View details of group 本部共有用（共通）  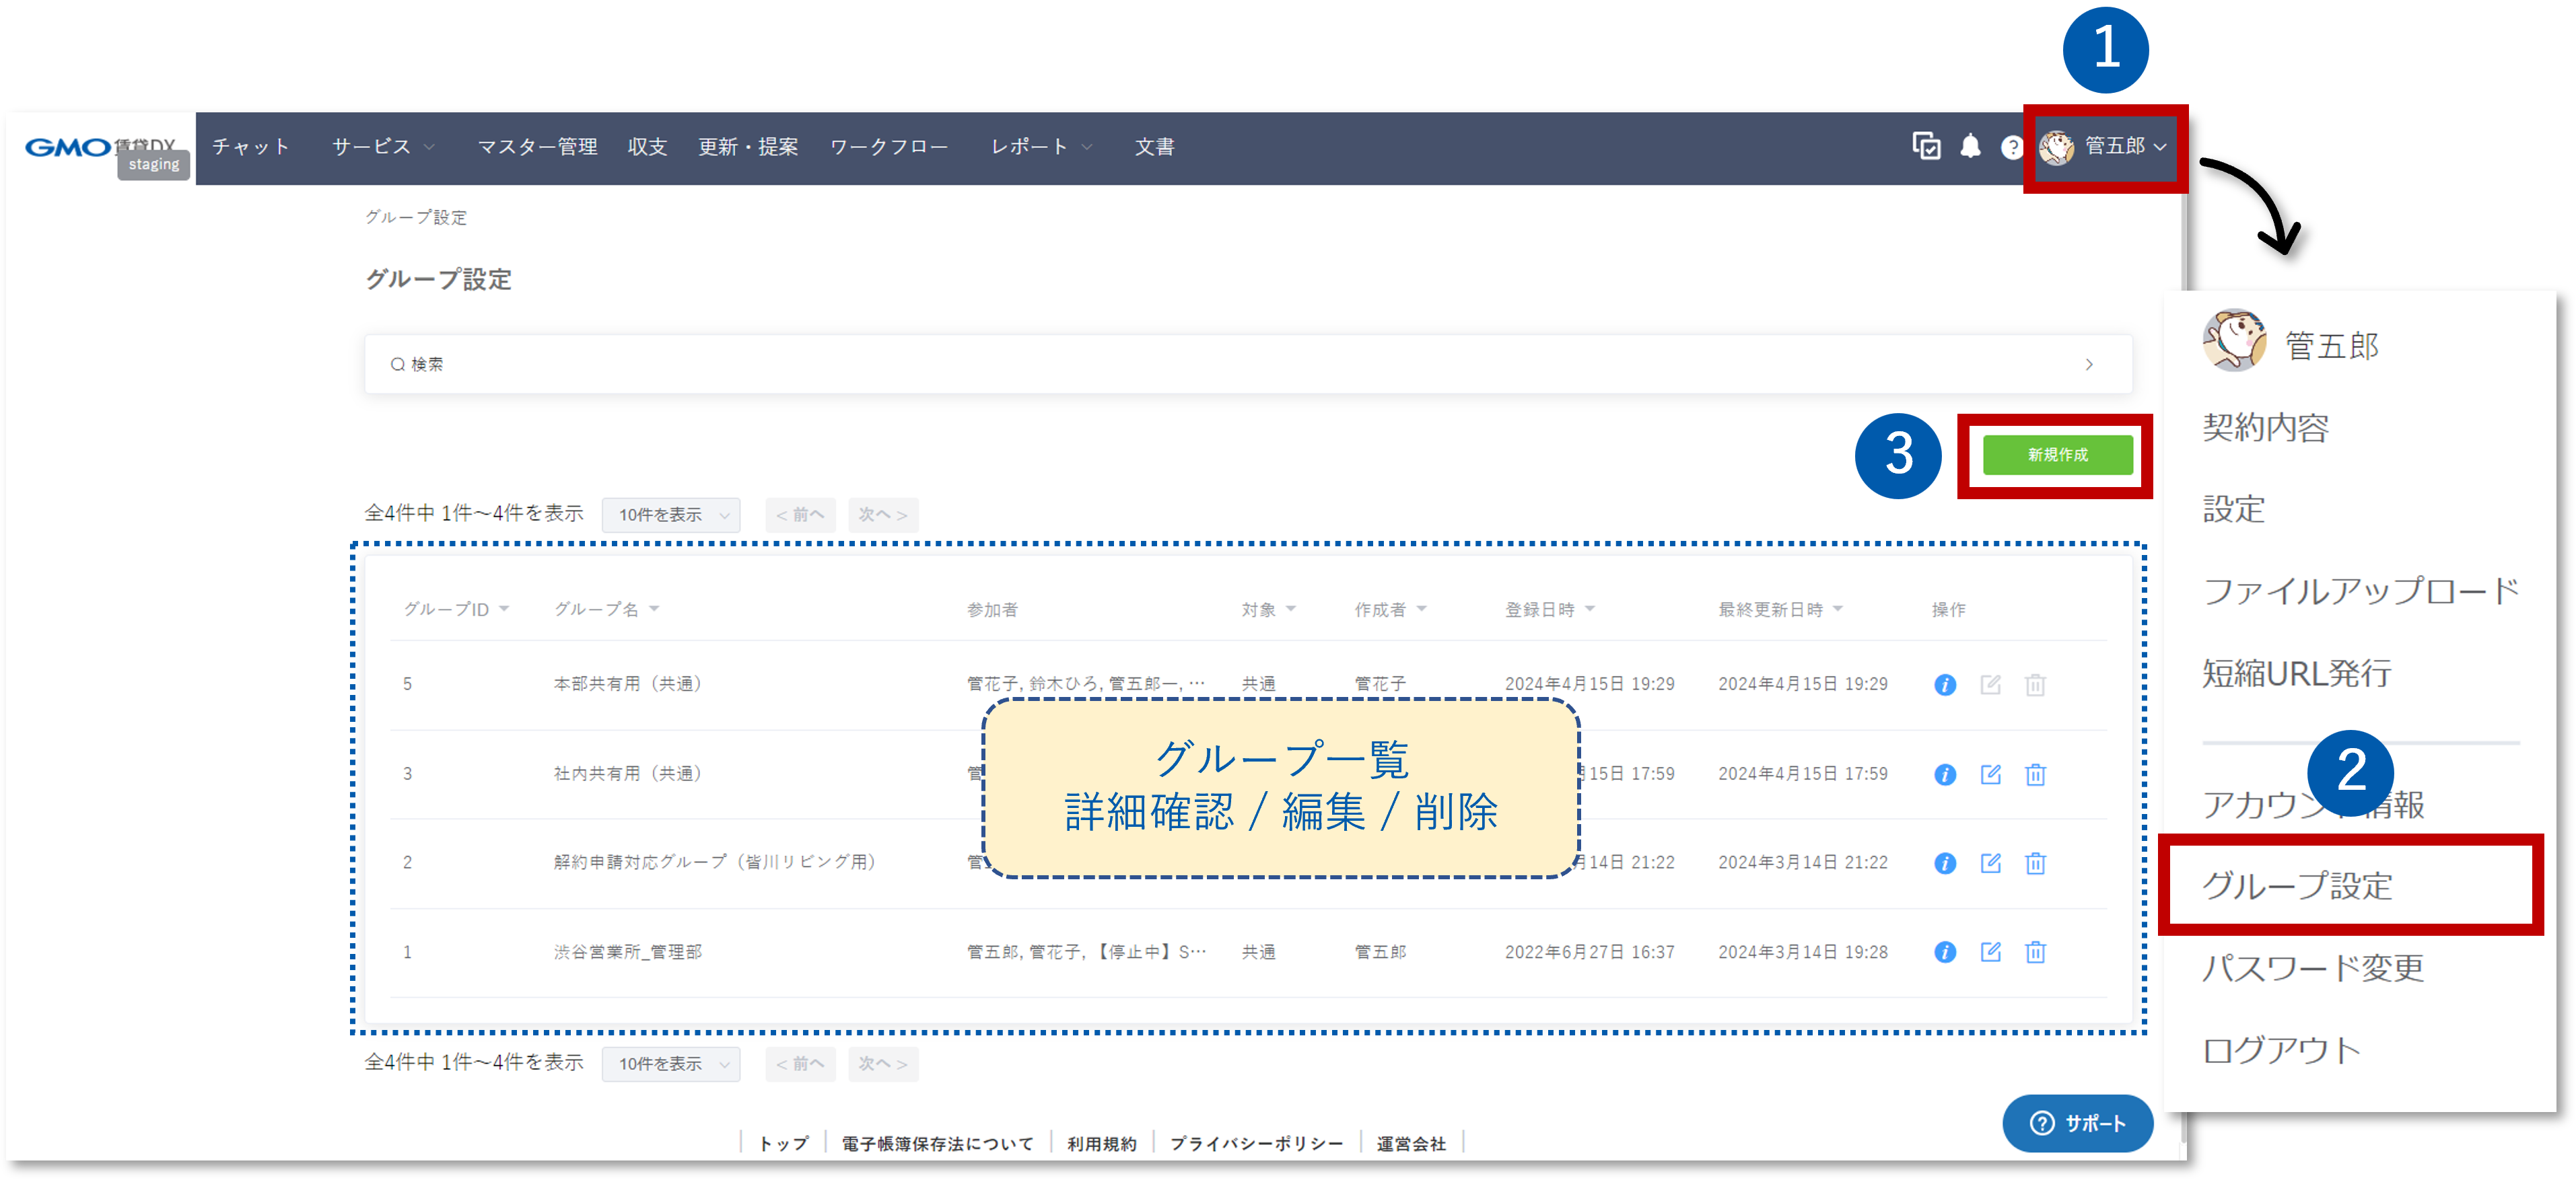click(x=1944, y=684)
